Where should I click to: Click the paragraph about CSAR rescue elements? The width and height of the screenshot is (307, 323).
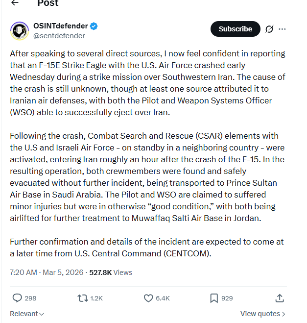(x=147, y=177)
